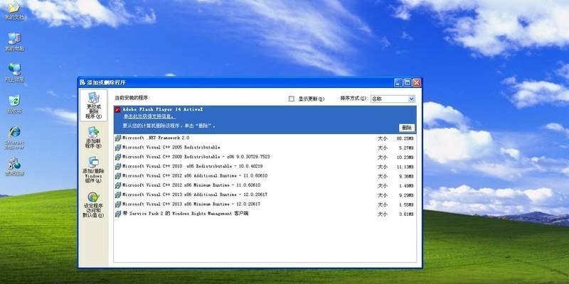Click the 排序方式 label text
Viewport: 569px width, 284px height.
(353, 99)
